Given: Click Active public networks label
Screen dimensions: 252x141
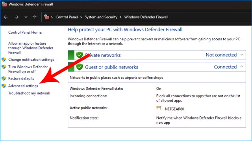Looking at the screenshot, I should click(x=88, y=108).
